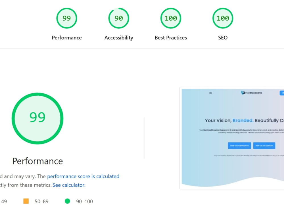Select the Best Practices score gauge

171,18
